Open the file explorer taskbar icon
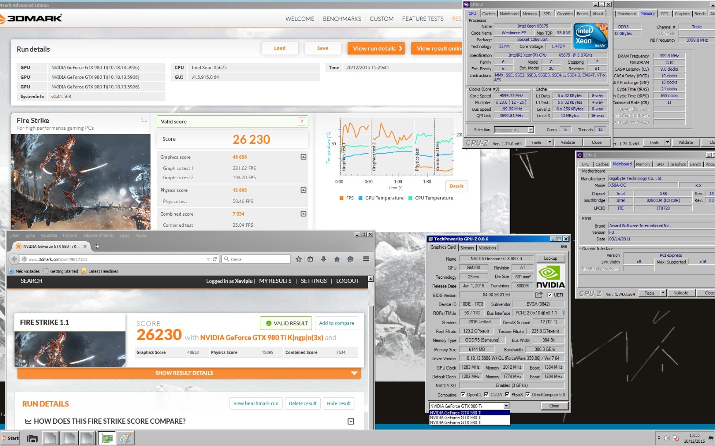 [x=32, y=438]
